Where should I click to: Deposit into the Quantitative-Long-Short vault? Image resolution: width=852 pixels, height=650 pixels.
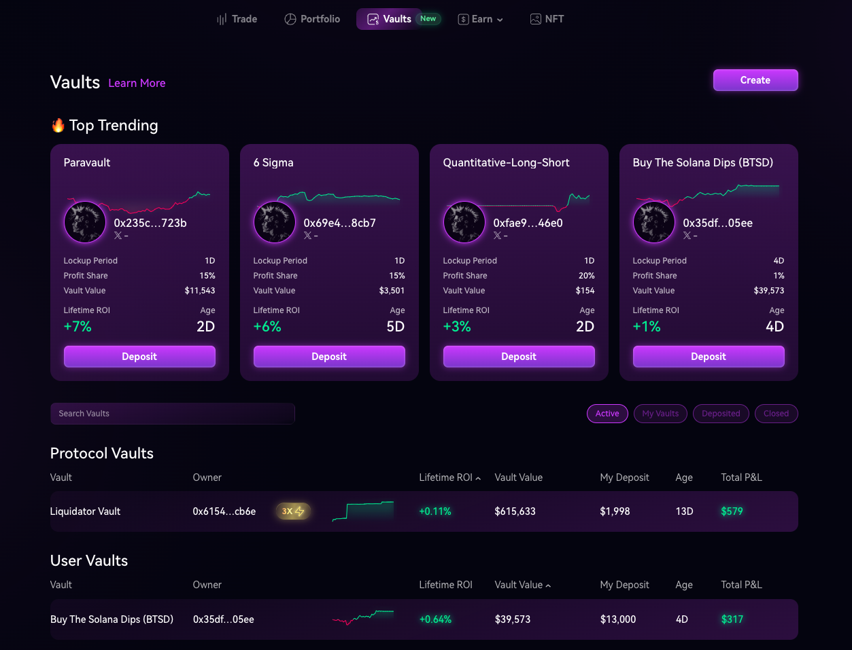click(519, 357)
